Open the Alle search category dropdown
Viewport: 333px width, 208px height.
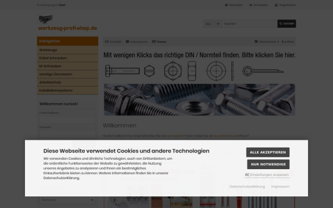coord(213,23)
